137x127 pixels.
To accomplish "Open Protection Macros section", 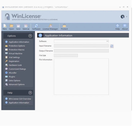I will (15, 50).
